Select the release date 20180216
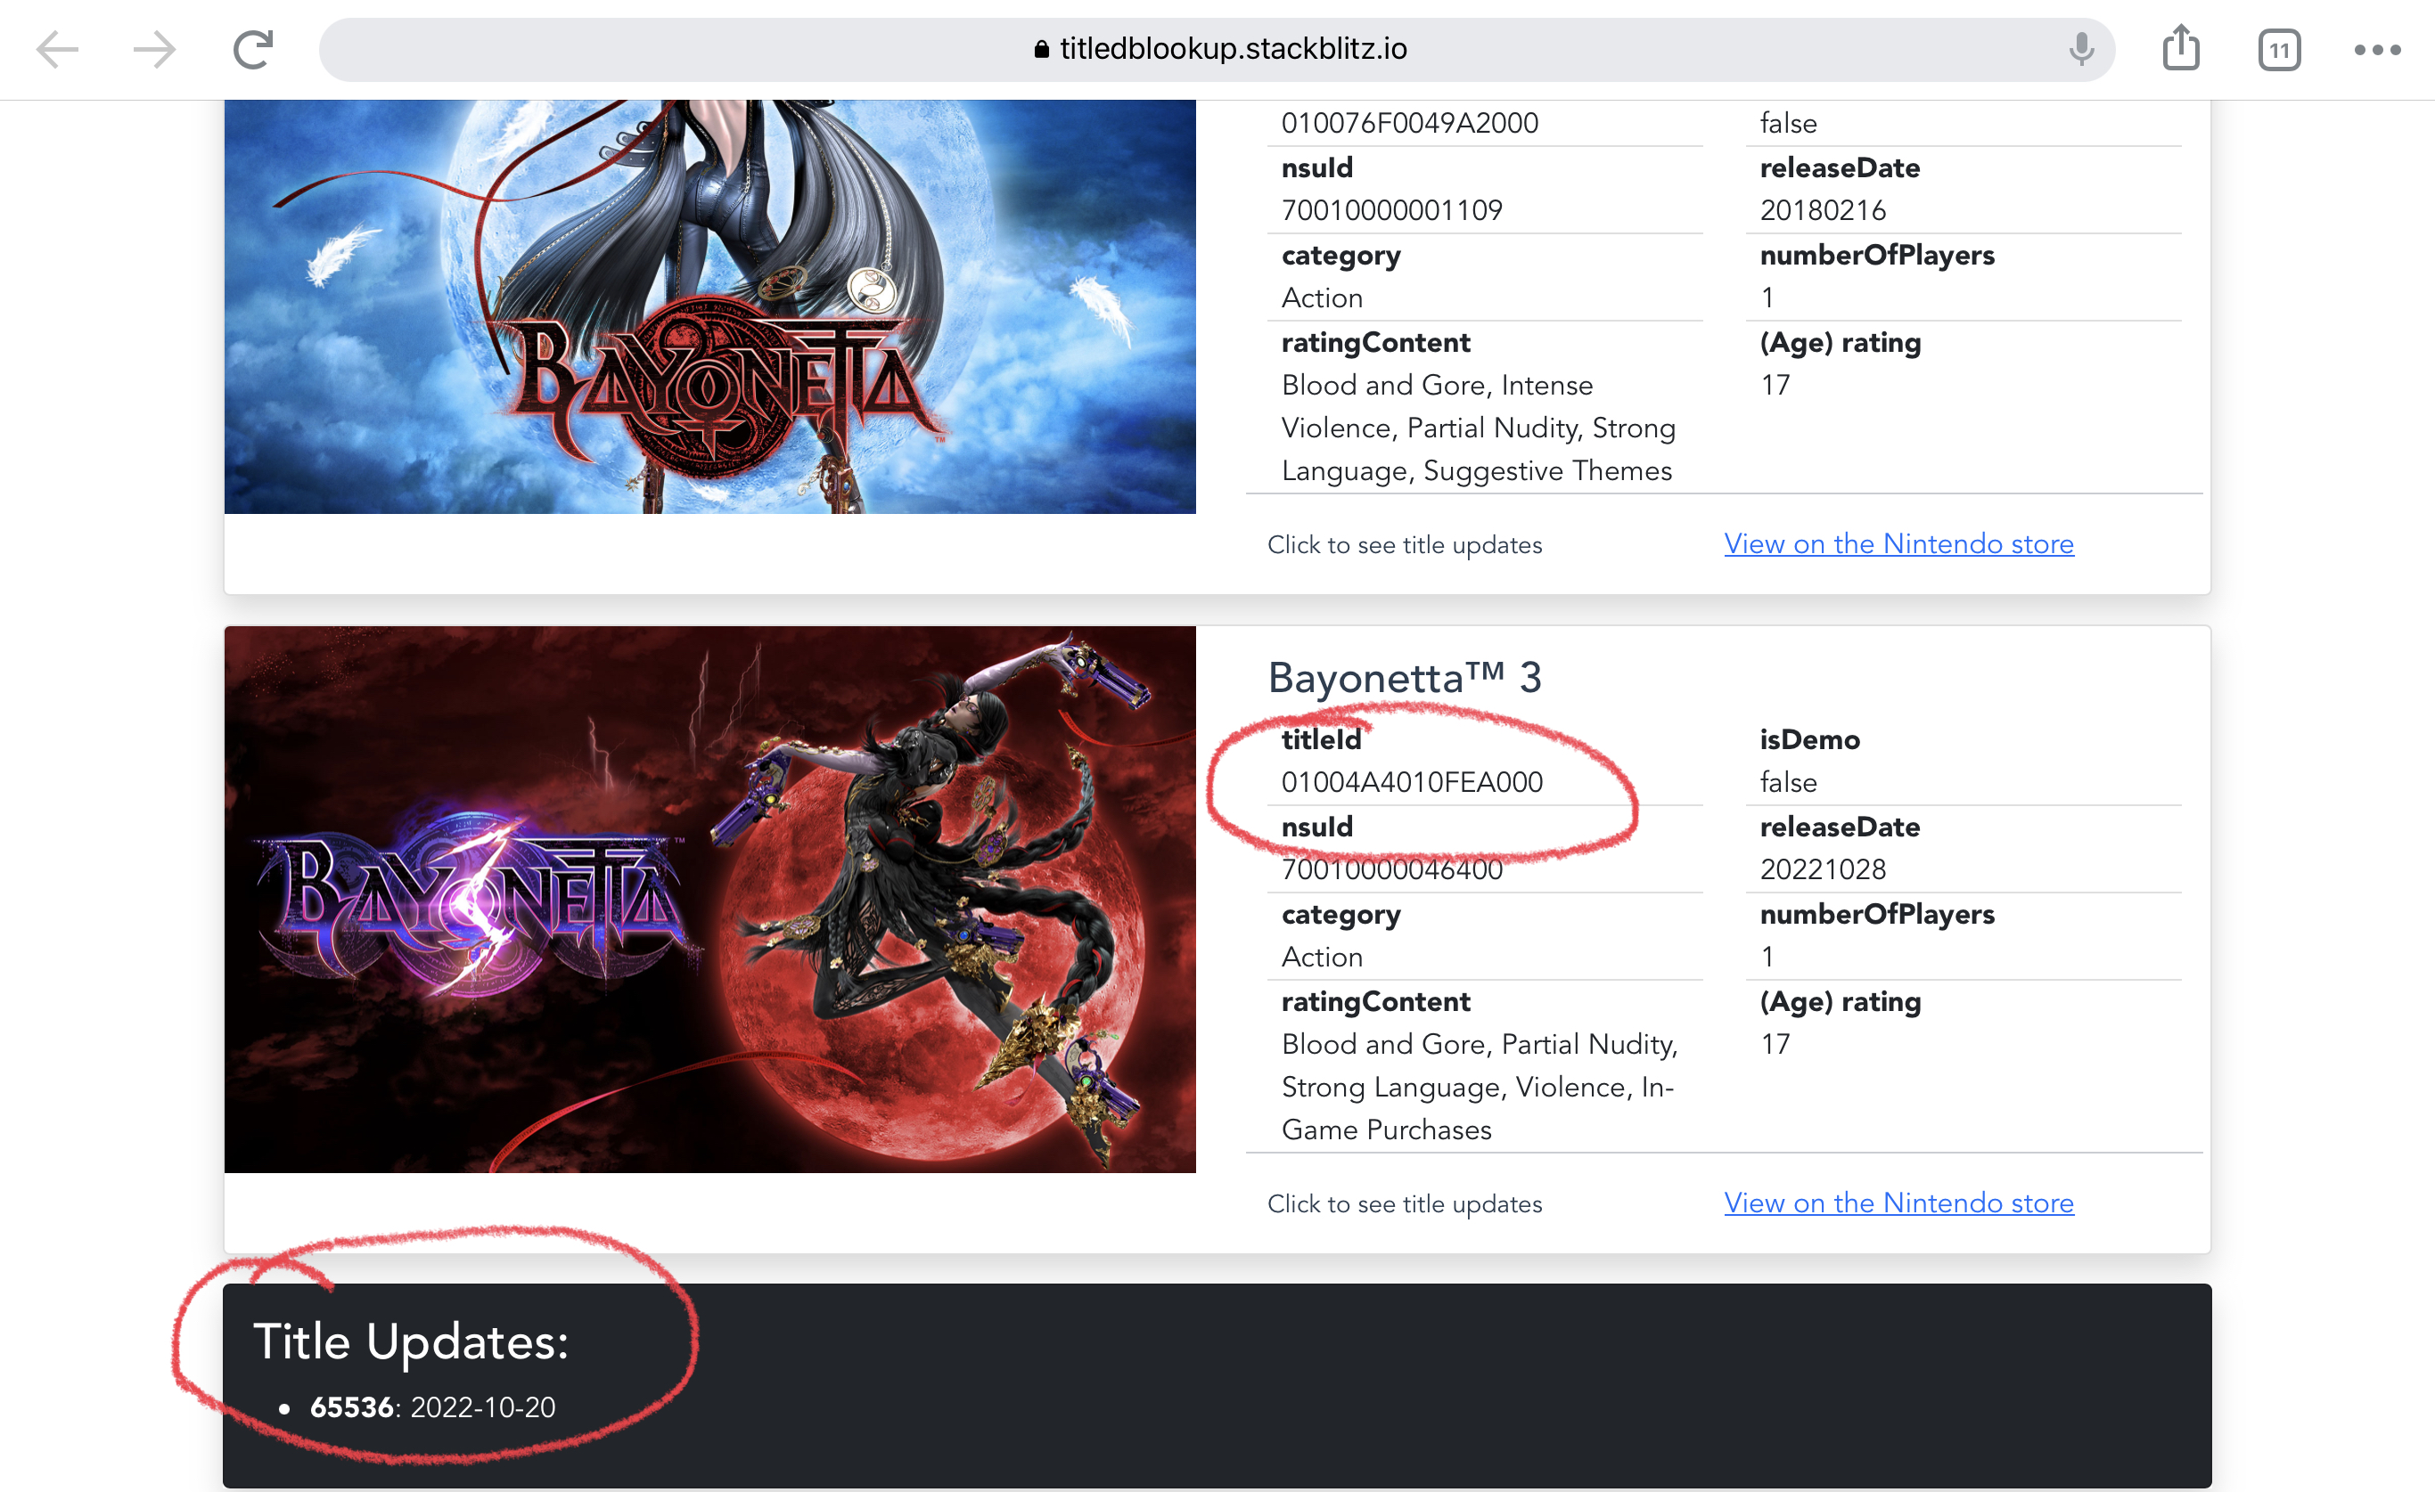This screenshot has width=2435, height=1492. [1823, 210]
